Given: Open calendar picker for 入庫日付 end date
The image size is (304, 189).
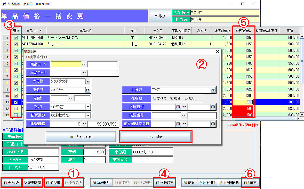Looking at the screenshot, I should tap(213, 107).
